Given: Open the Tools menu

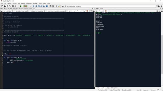Looking at the screenshot, I should click(40, 4).
